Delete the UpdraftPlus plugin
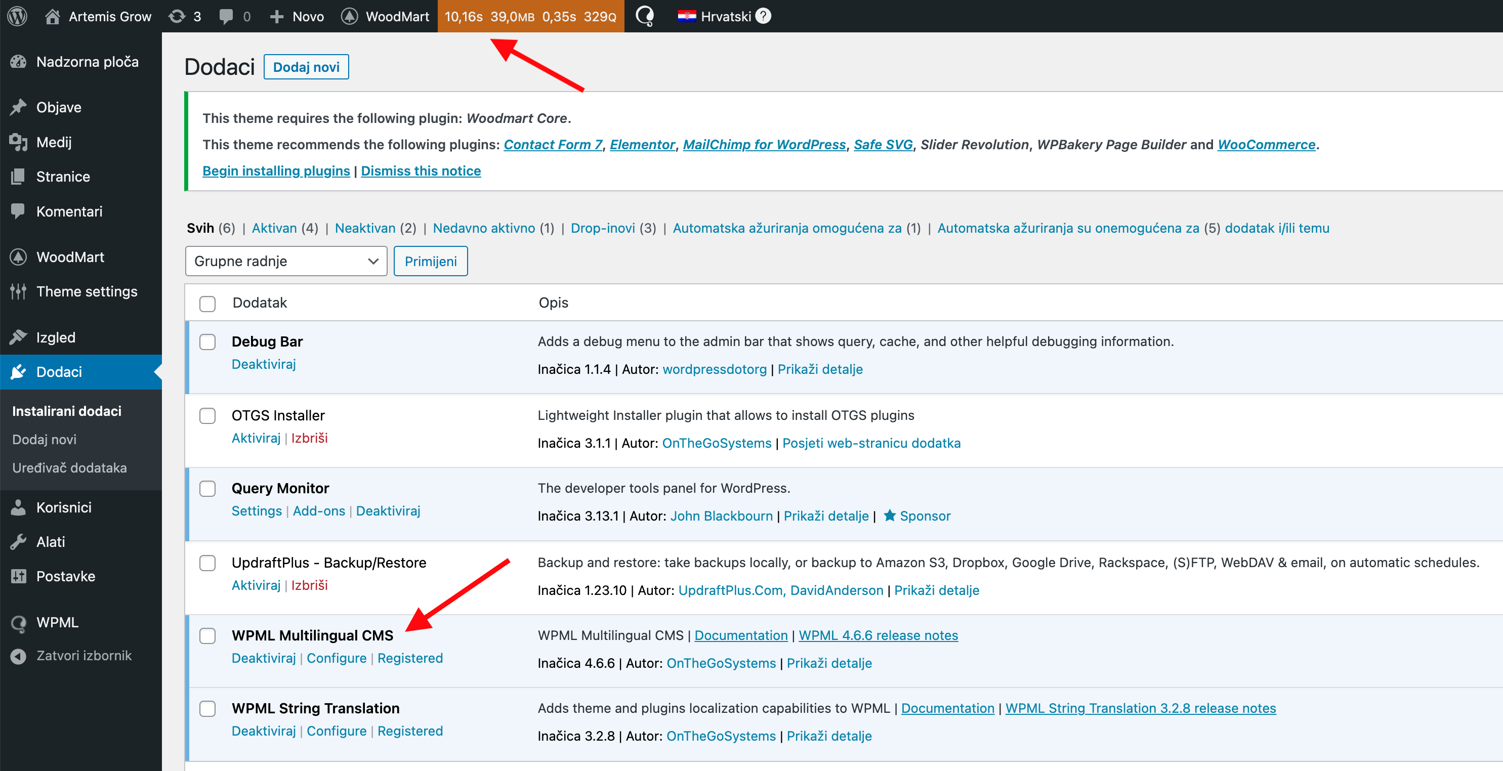Image resolution: width=1503 pixels, height=771 pixels. click(309, 585)
